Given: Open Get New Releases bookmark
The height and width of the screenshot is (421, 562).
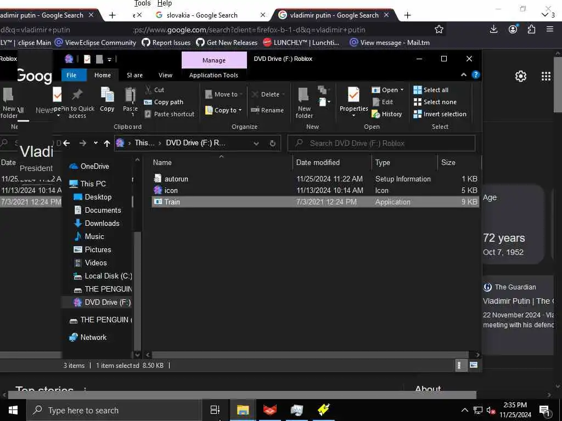Looking at the screenshot, I should (x=227, y=43).
